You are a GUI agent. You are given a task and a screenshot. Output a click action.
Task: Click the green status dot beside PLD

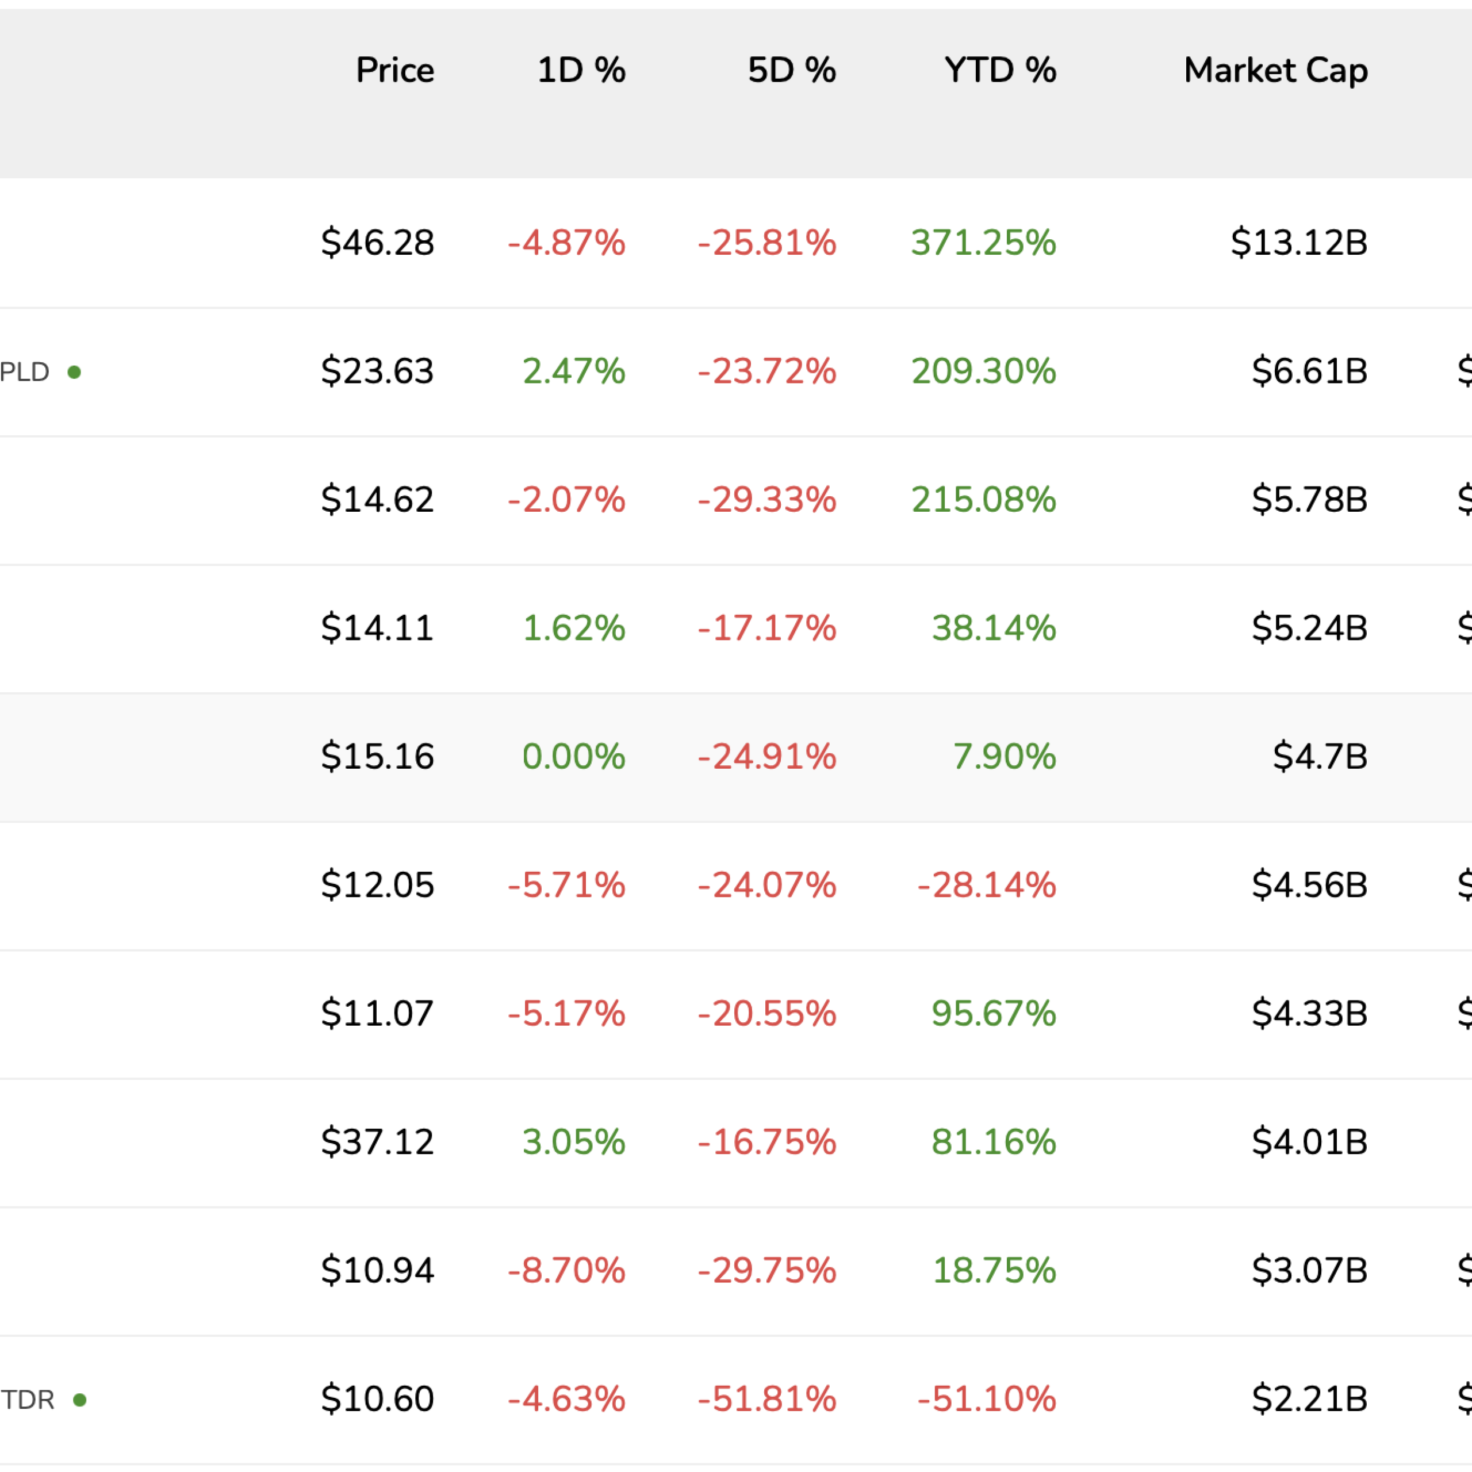74,372
